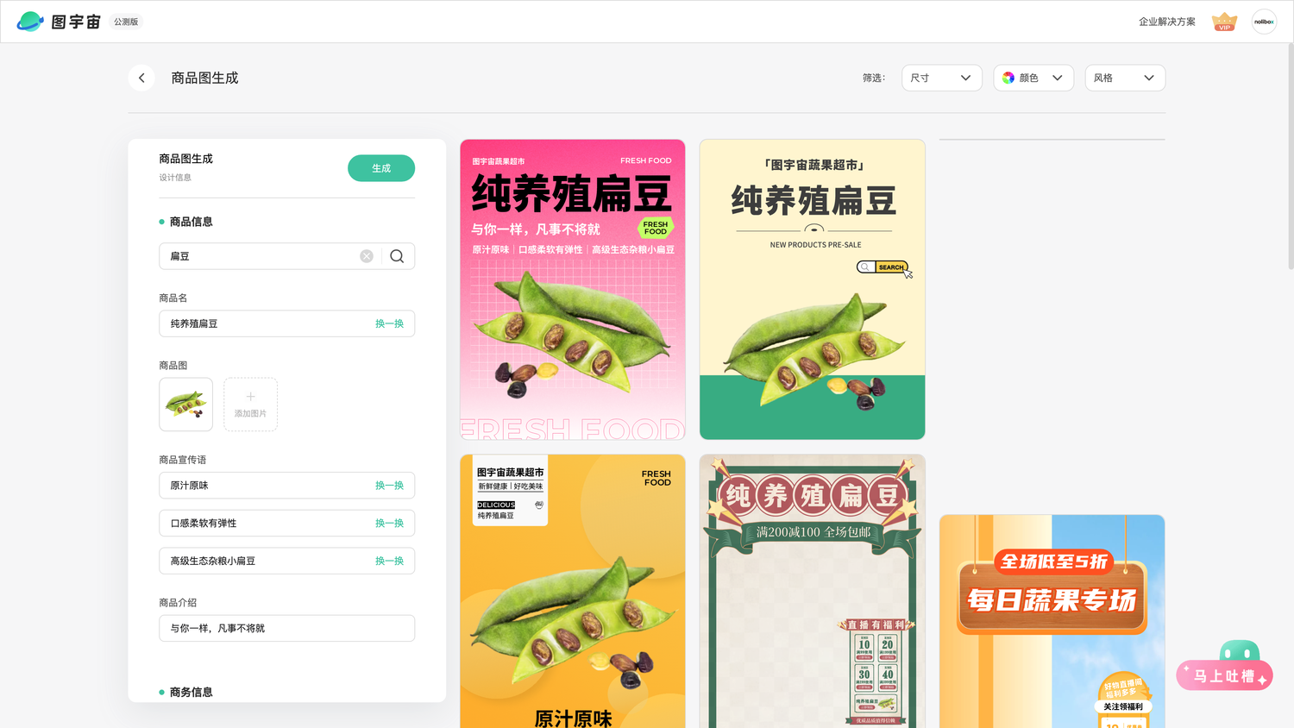
Task: Click the back arrow button
Action: (141, 78)
